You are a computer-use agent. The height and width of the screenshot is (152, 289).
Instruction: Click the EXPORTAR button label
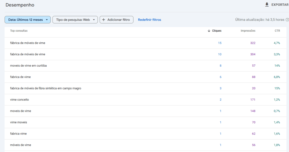pos(280,5)
